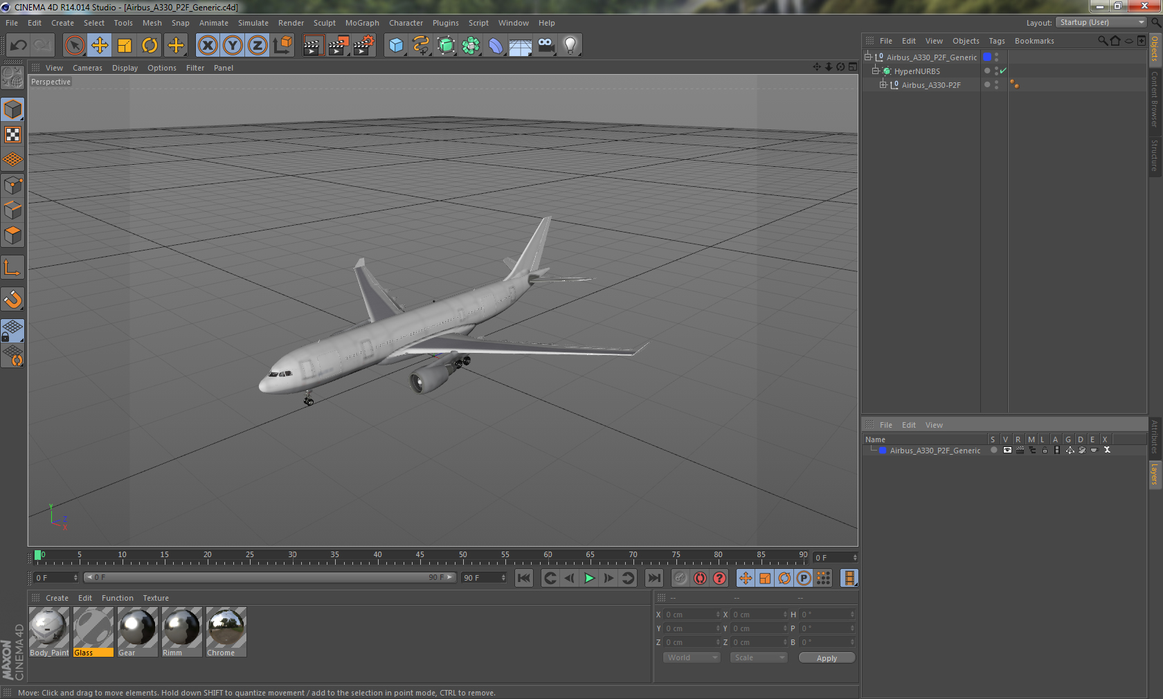
Task: Click the timeline preview range slider bar
Action: coord(270,577)
